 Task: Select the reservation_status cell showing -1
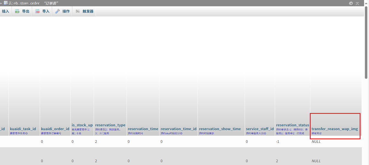click(278, 141)
